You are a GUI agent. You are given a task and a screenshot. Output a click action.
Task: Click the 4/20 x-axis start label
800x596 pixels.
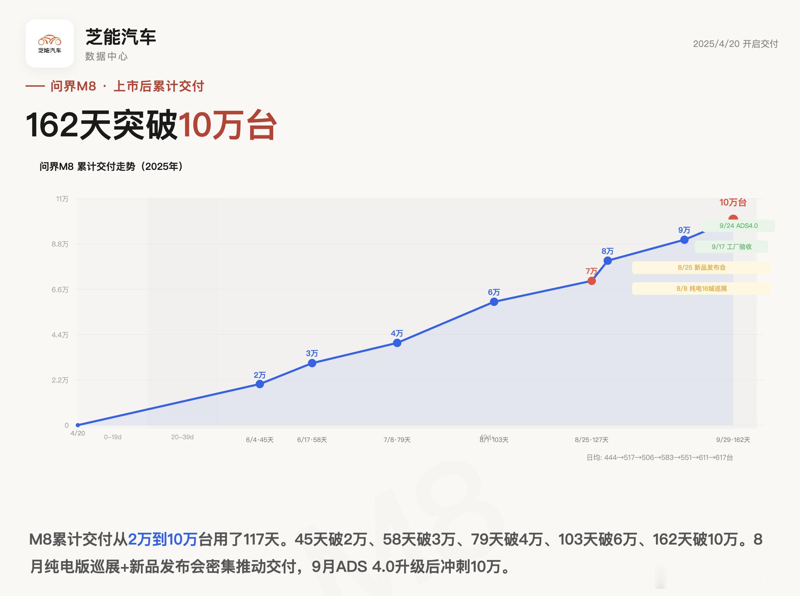tap(78, 433)
